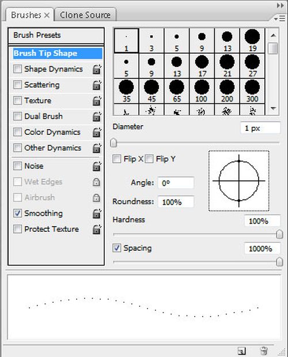Select Brush Tip Shape section
This screenshot has height=357, width=288.
click(58, 53)
